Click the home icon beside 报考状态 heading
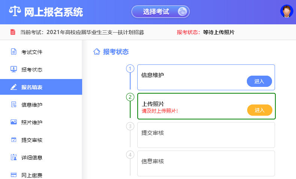The image size is (296, 179). [x=96, y=52]
